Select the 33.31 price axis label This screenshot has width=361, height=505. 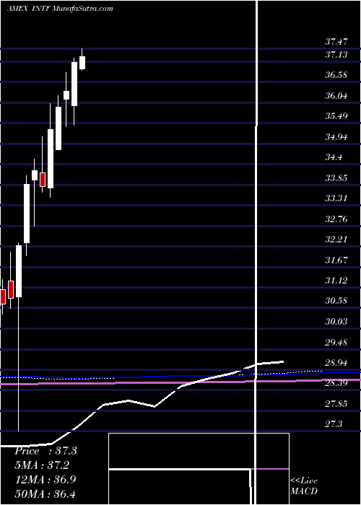tap(336, 198)
